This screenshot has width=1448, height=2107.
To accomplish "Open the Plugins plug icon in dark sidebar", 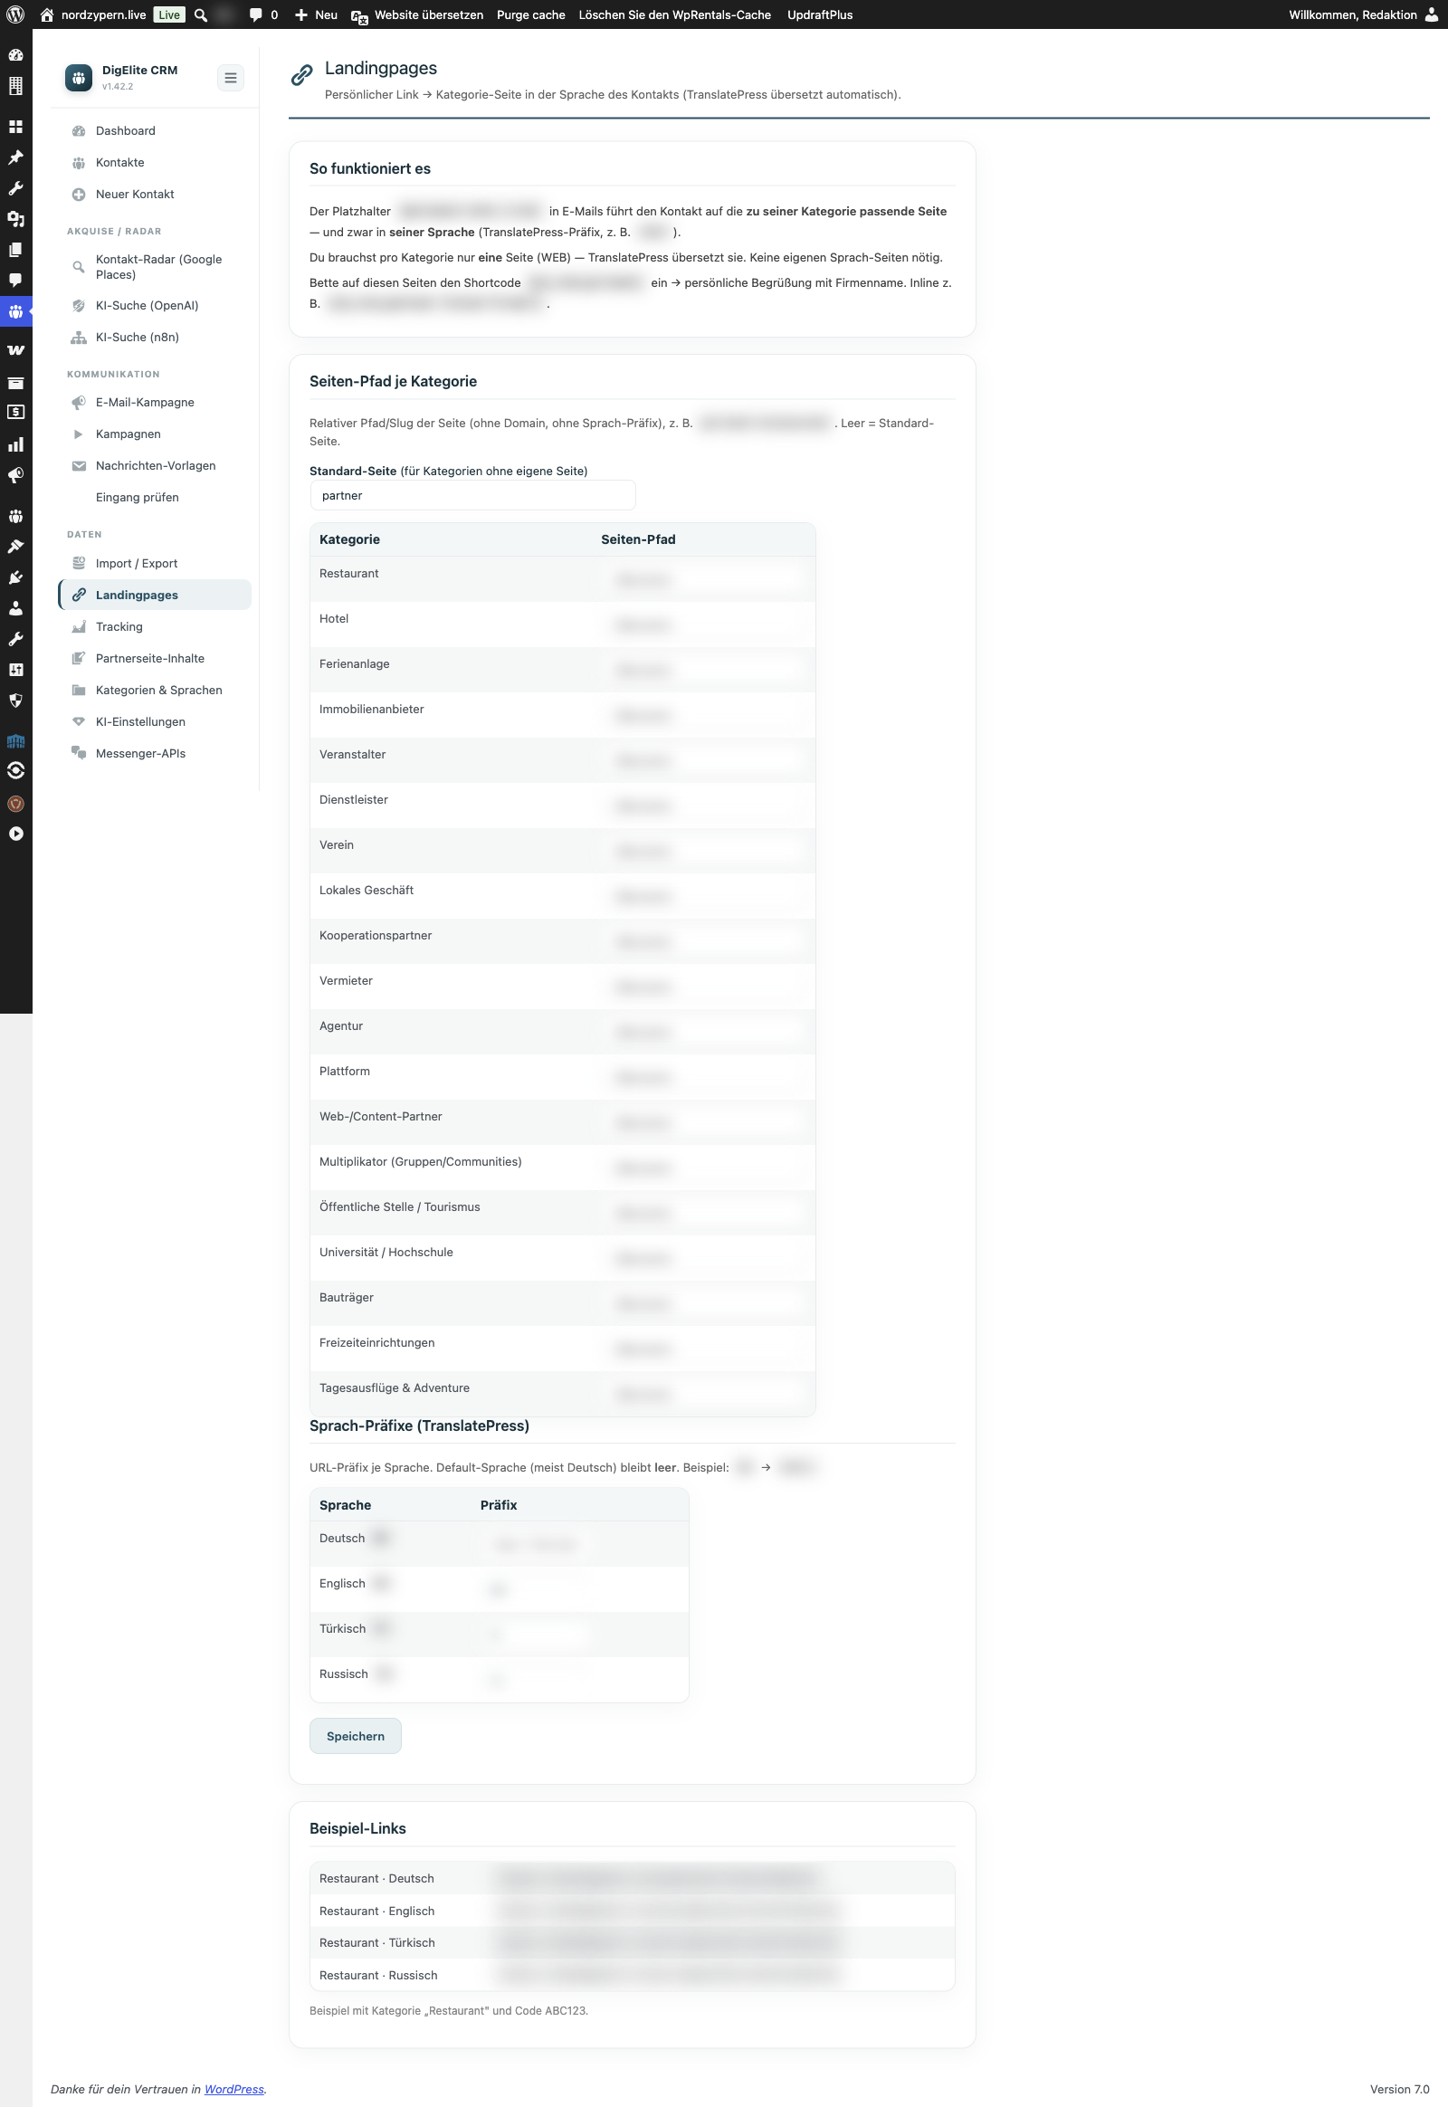I will pos(15,577).
